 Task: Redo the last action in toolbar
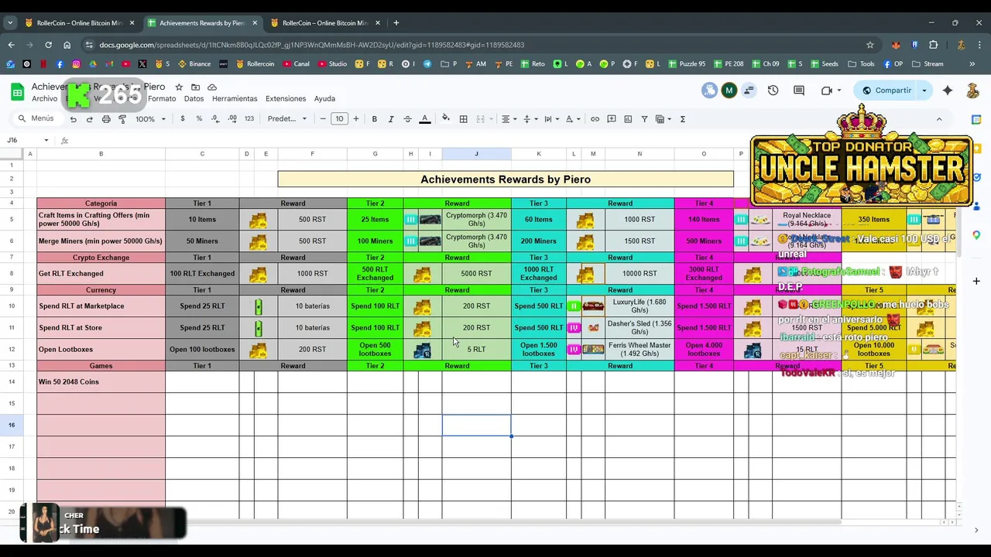89,119
